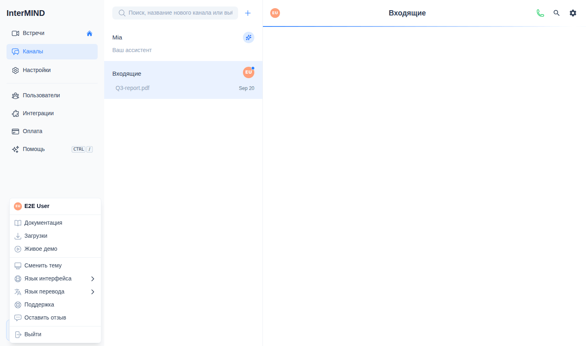This screenshot has height=346, width=586.
Task: Focus the channel search input field
Action: tap(175, 13)
